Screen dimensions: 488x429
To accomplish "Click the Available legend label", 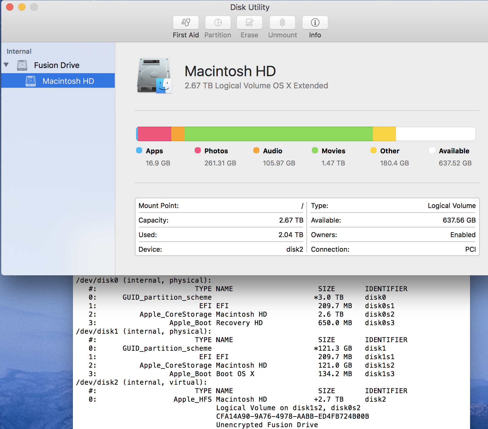I will coord(454,151).
